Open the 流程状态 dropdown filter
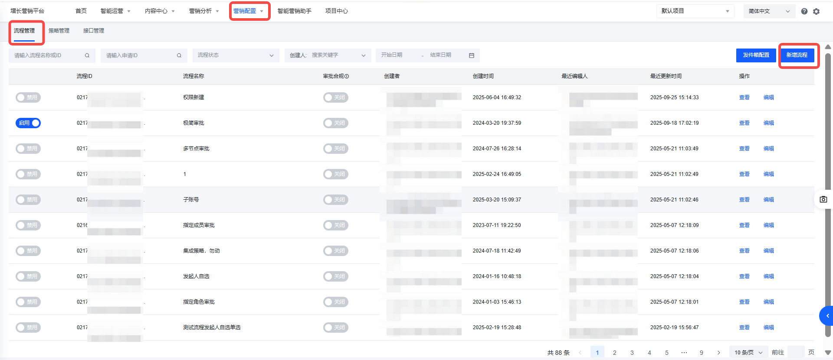 tap(236, 55)
